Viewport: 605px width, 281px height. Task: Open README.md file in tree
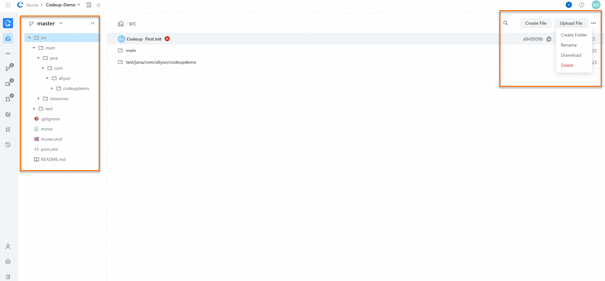[53, 159]
